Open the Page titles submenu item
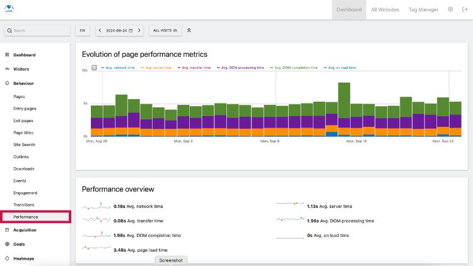Screen dimensions: 473x266 pyautogui.click(x=23, y=133)
